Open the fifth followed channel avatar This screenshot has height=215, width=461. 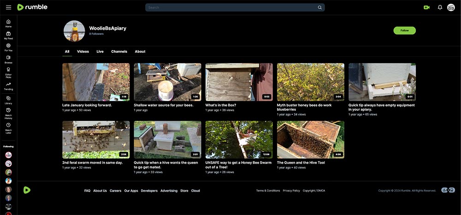coord(8,189)
